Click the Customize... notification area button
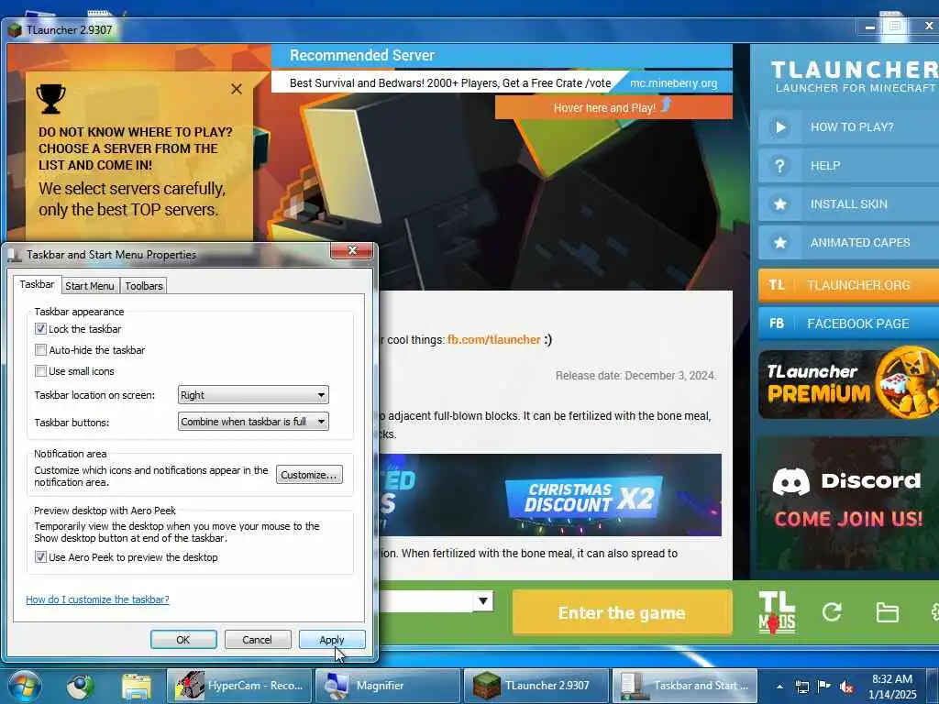 tap(310, 474)
